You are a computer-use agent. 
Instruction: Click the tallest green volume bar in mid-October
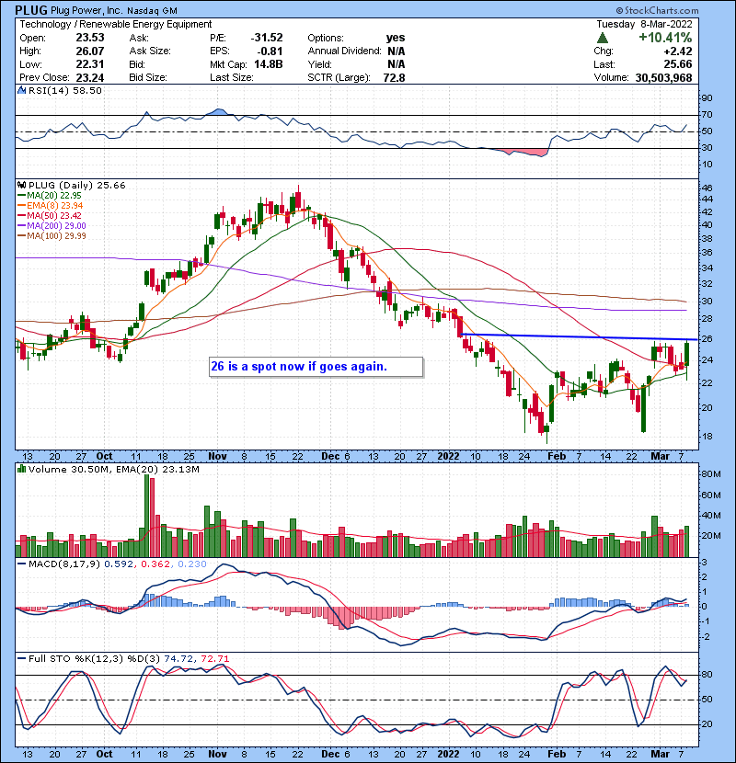click(x=146, y=516)
